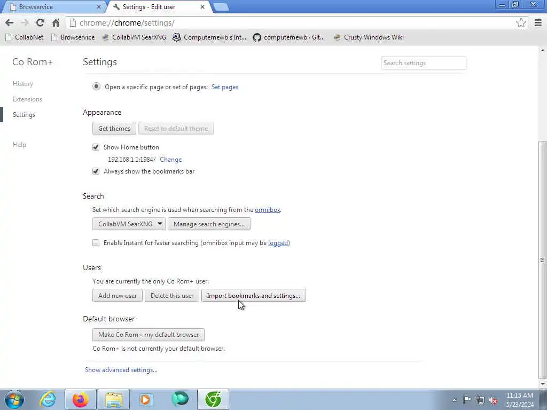
Task: Go back with the browser back arrow
Action: coord(10,22)
